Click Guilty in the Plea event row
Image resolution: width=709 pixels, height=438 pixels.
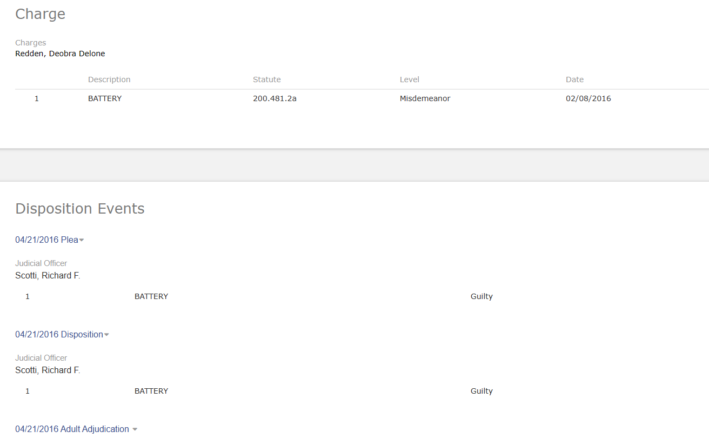point(481,296)
